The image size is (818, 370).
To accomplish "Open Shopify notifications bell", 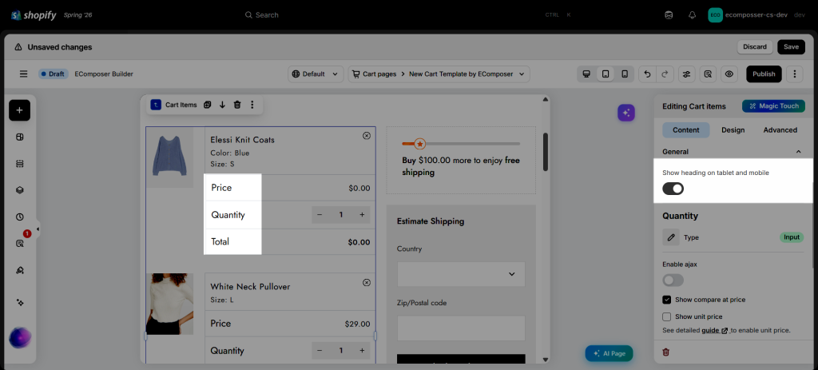I will pos(693,15).
